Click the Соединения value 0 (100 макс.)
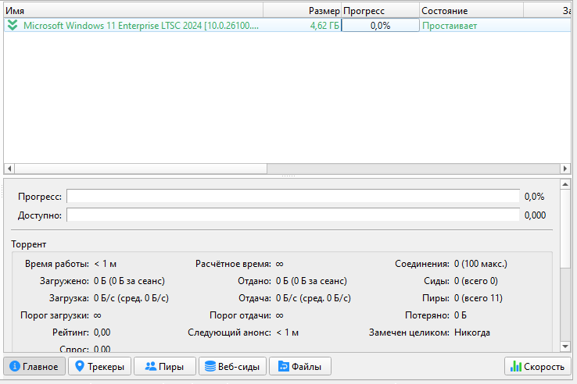The image size is (577, 384). [481, 264]
